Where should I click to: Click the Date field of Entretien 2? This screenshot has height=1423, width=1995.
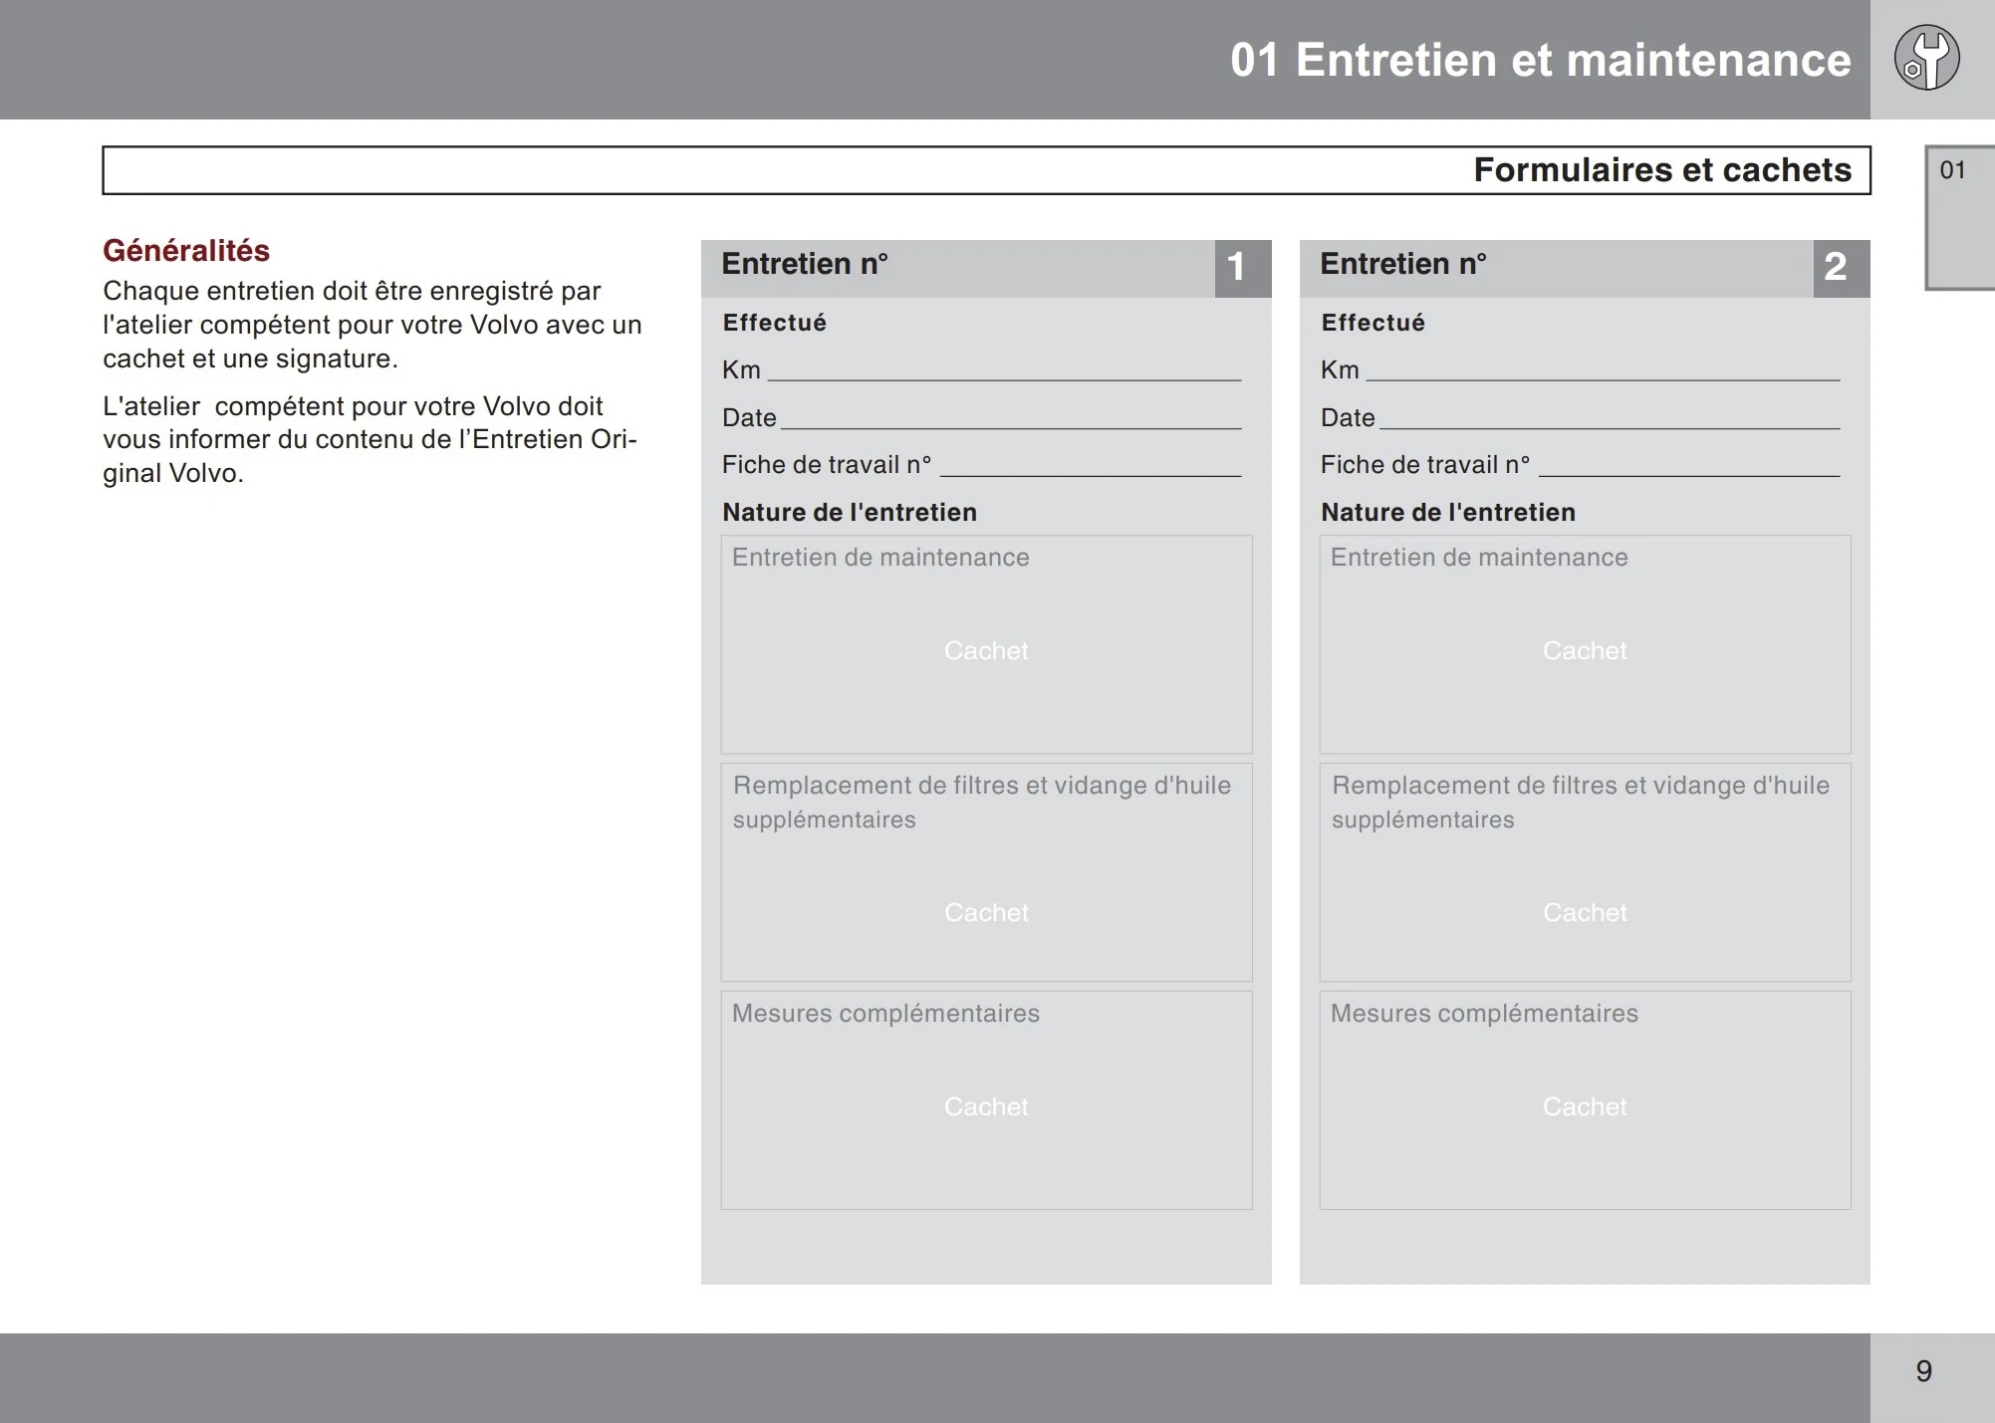(x=1609, y=418)
